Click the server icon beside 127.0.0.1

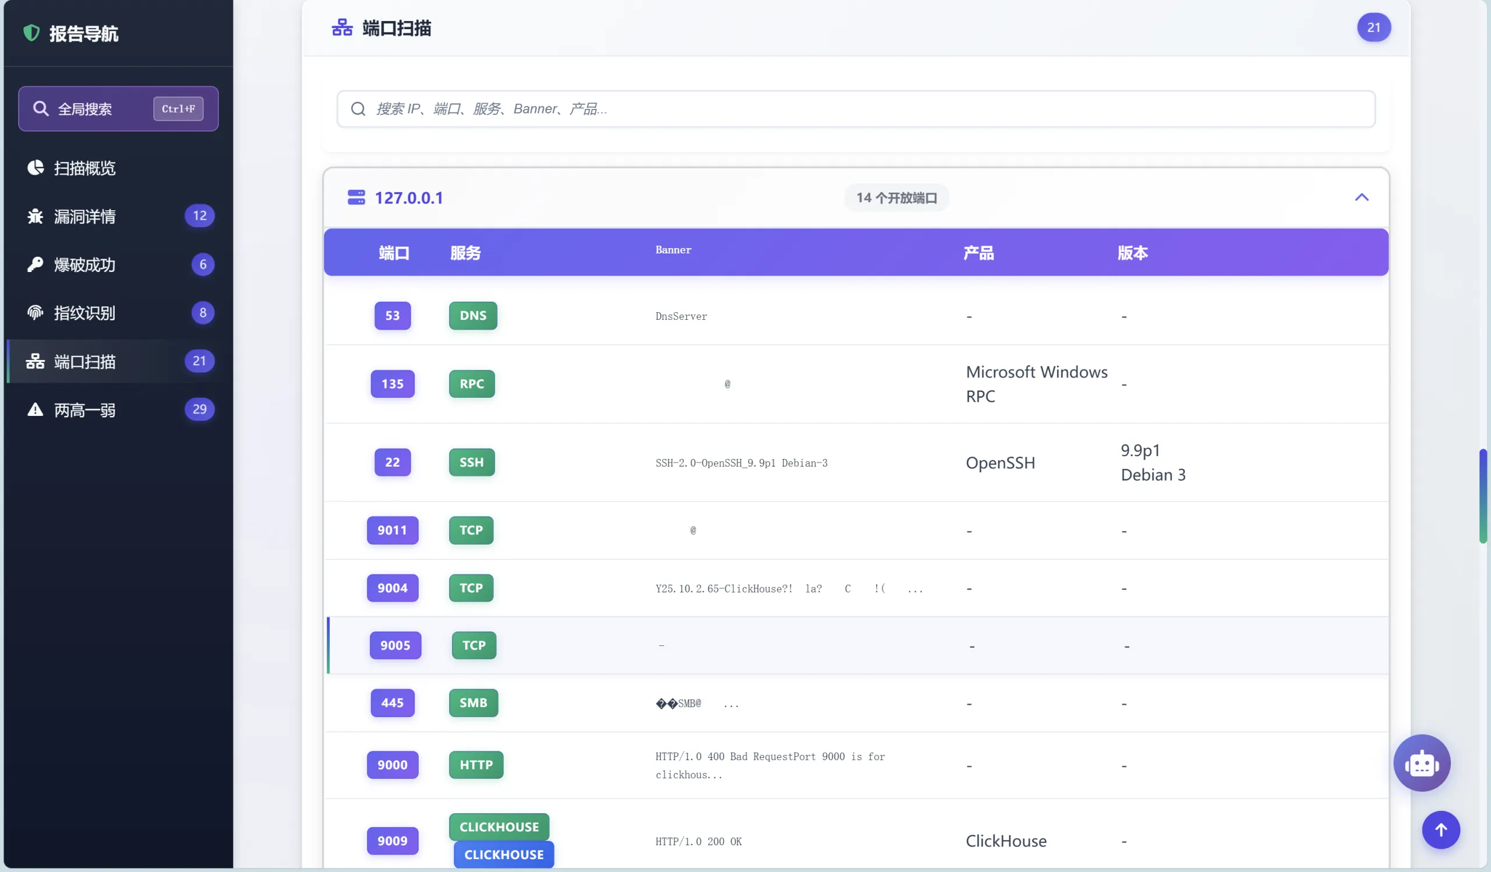click(357, 197)
